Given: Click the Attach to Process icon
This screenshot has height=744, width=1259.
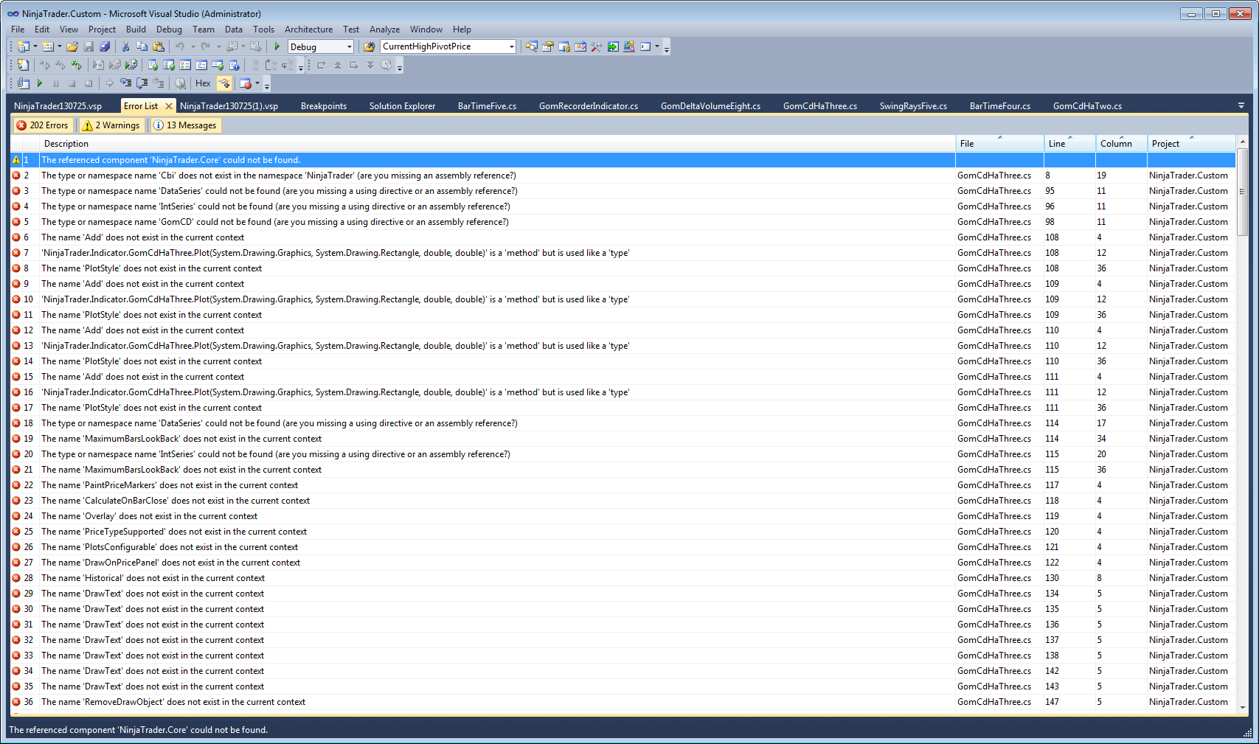Looking at the screenshot, I should (x=23, y=83).
